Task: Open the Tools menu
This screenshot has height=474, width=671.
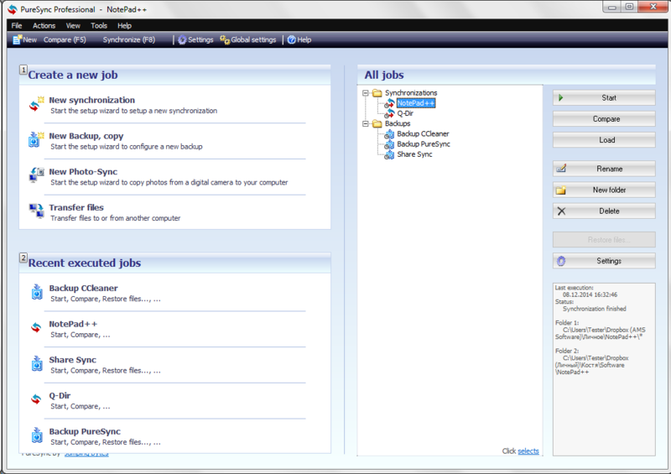Action: click(x=99, y=26)
